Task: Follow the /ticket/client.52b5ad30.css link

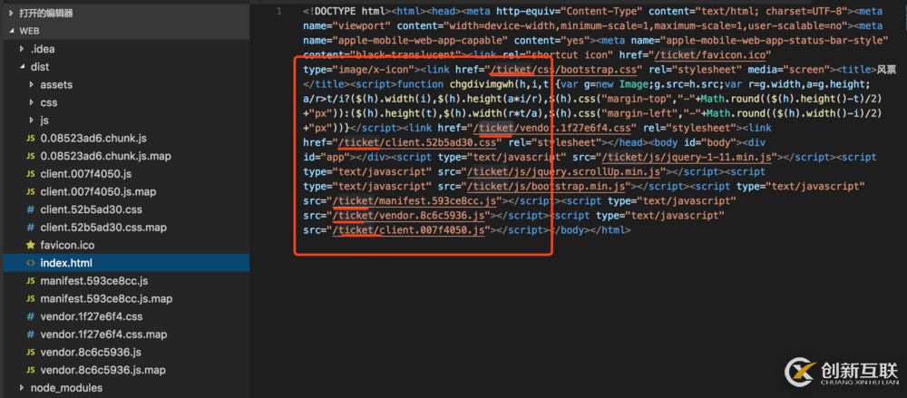Action: pyautogui.click(x=417, y=142)
